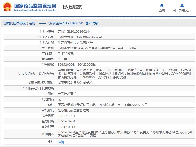Viewport: 196px width, 147px height.
Task: Click the 审批部门 label
Action: (48, 110)
